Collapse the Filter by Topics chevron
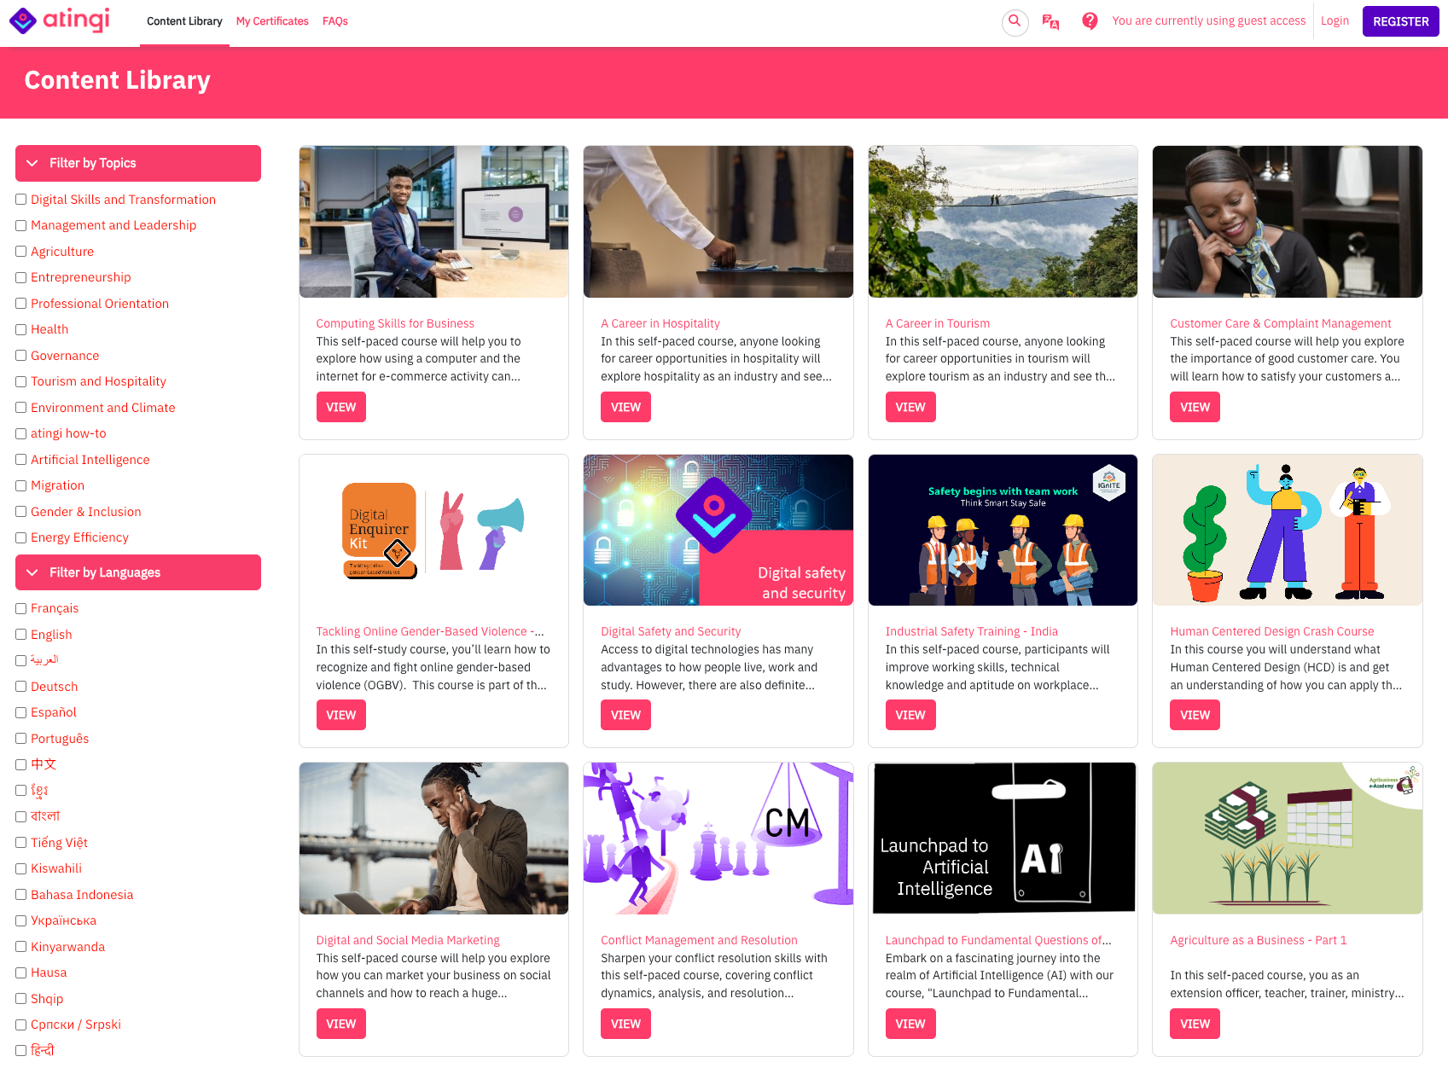This screenshot has width=1448, height=1068. pyautogui.click(x=32, y=163)
